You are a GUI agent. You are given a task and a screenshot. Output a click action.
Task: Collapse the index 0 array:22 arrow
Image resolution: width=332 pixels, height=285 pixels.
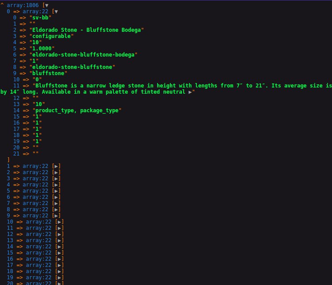56,11
